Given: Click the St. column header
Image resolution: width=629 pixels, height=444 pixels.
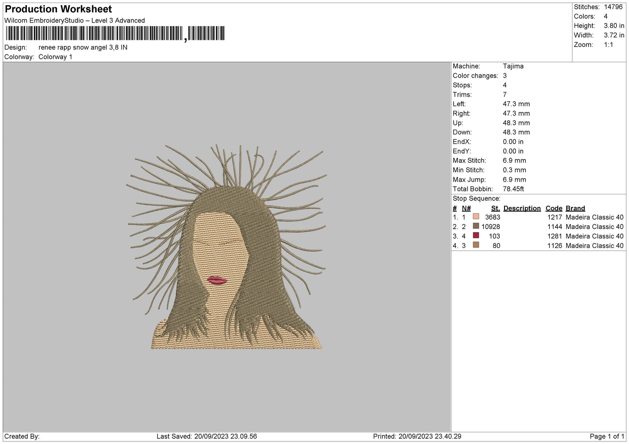Looking at the screenshot, I should pos(495,208).
